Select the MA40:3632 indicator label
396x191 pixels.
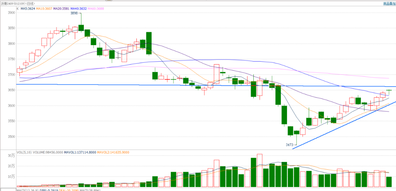tap(78, 8)
